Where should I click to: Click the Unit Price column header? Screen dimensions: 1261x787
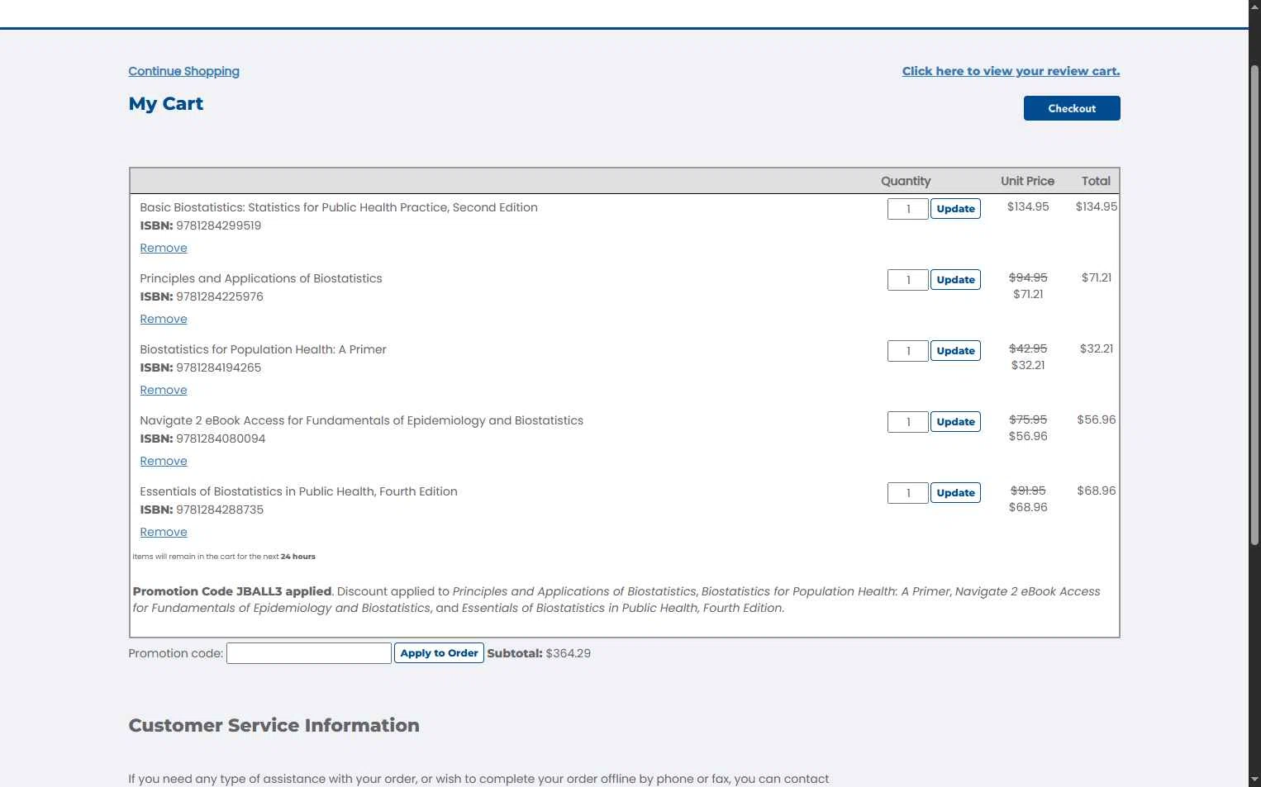coord(1027,181)
